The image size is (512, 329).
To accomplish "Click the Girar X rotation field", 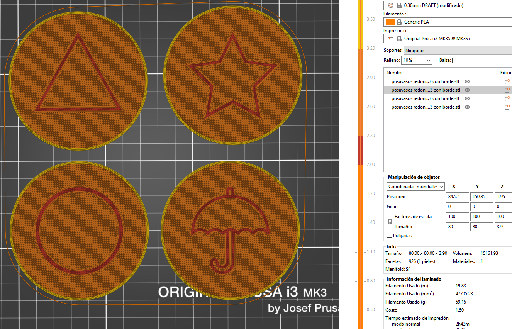I will coord(457,207).
